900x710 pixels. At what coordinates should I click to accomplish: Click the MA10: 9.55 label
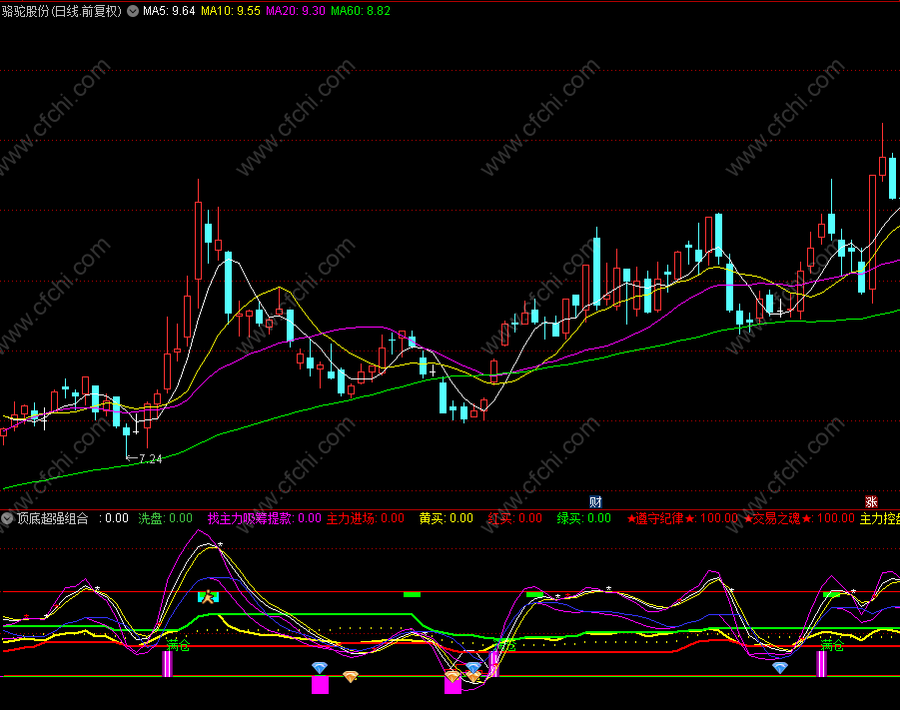pyautogui.click(x=231, y=11)
